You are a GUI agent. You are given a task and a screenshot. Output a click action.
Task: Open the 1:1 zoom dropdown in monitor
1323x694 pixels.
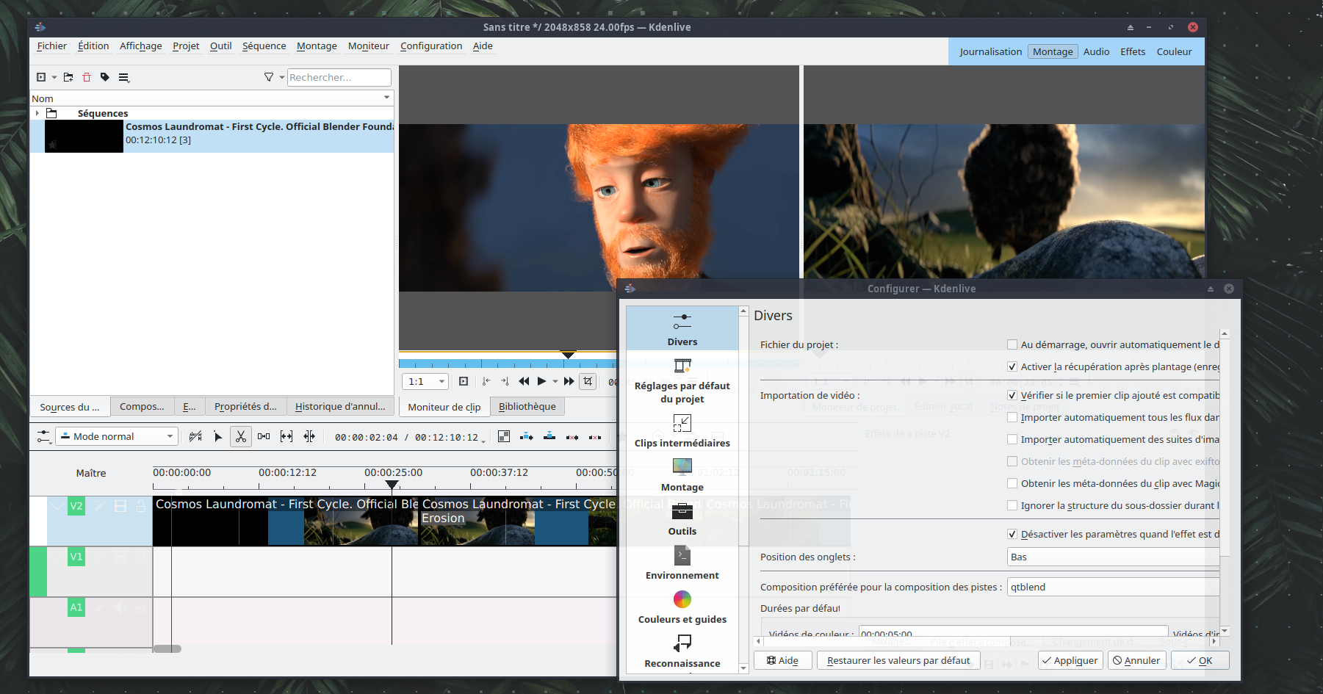[x=425, y=381]
